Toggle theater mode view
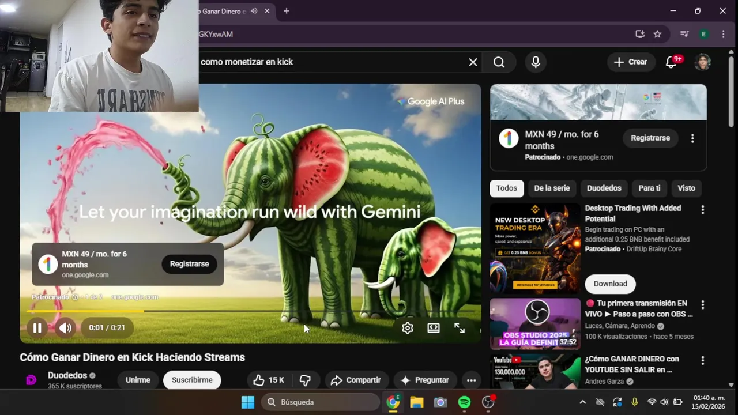This screenshot has height=415, width=738. coord(434,328)
